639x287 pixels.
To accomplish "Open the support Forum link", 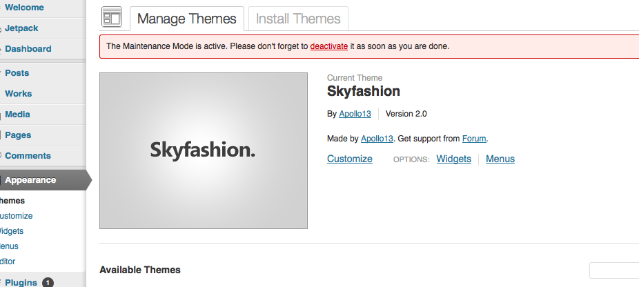I will (x=474, y=139).
